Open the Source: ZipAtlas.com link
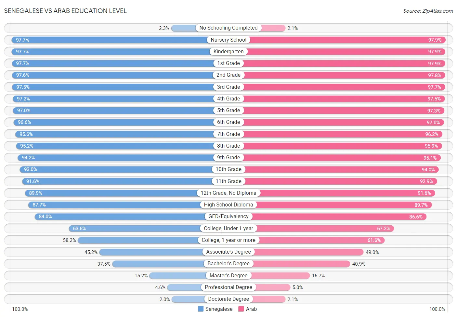457x317 pixels. pyautogui.click(x=428, y=11)
